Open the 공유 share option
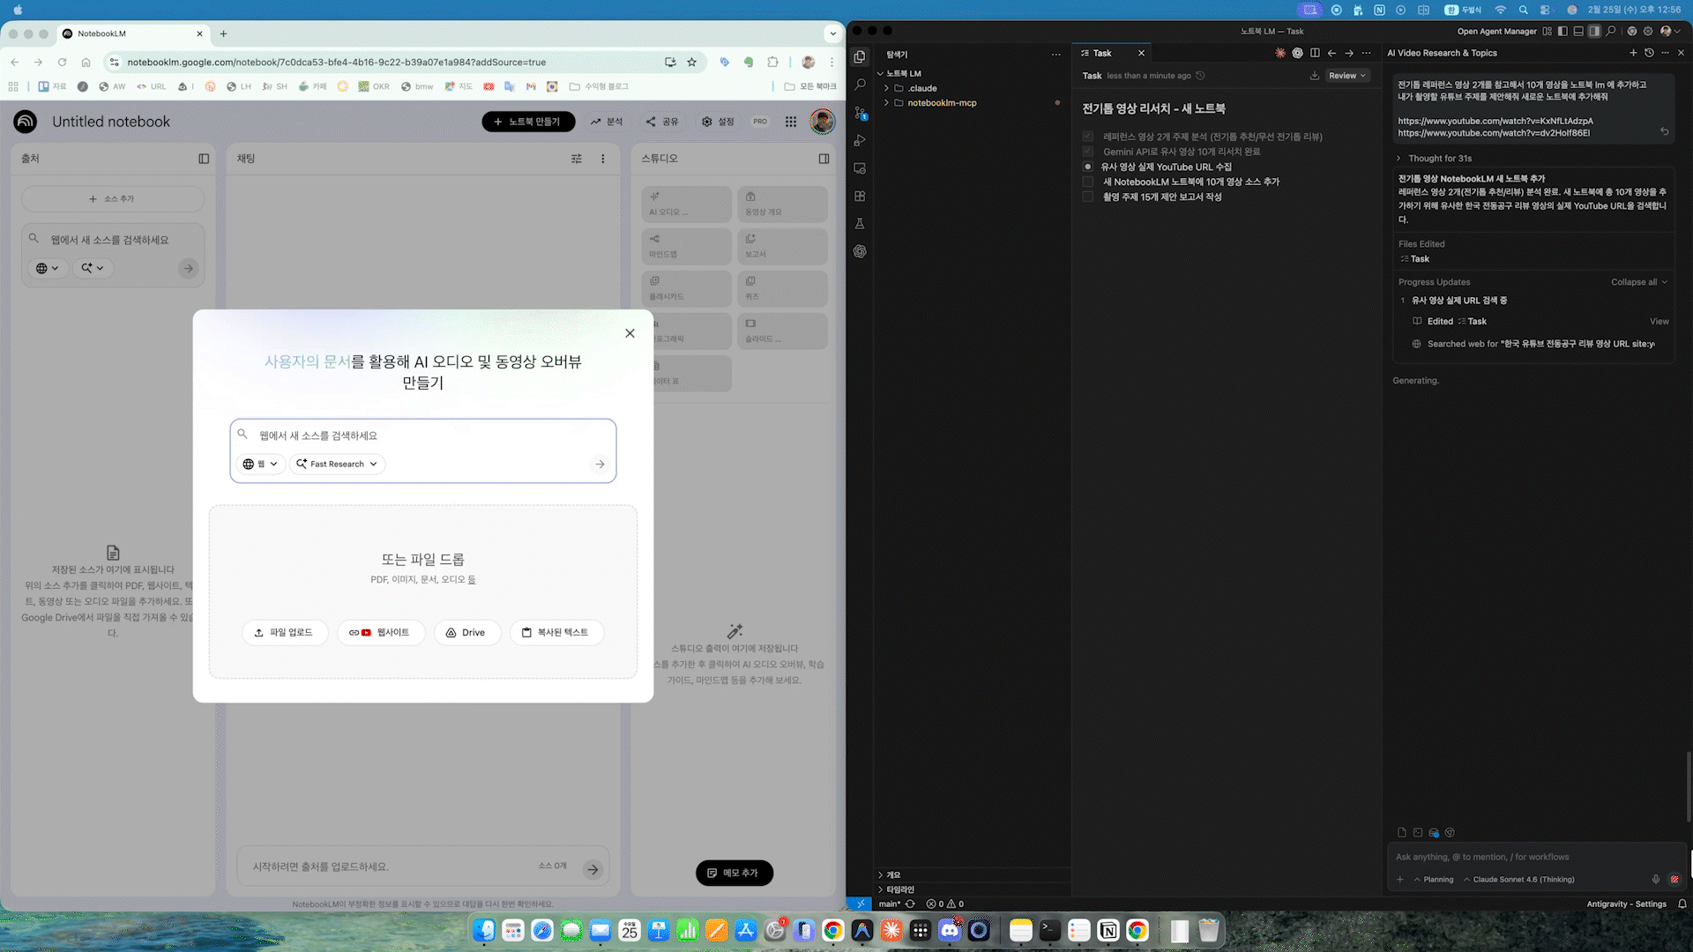This screenshot has height=952, width=1693. tap(662, 122)
